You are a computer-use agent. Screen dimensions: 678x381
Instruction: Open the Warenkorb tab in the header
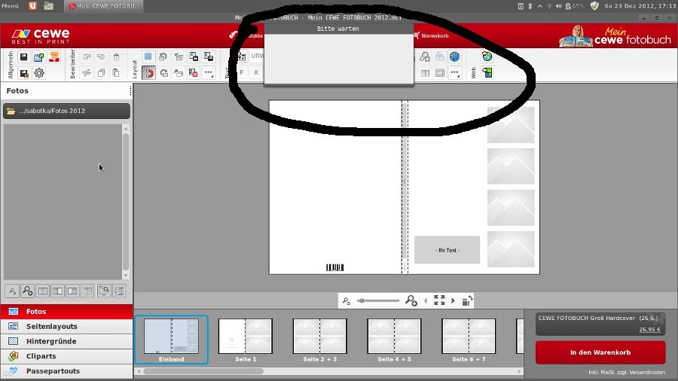coord(431,35)
